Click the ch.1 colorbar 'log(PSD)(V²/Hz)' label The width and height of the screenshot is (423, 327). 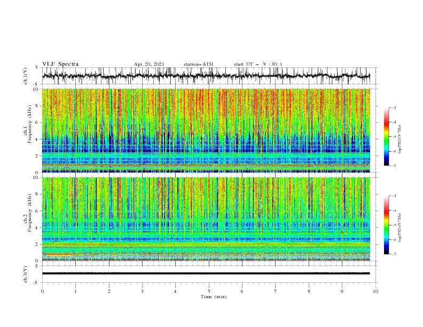coord(400,139)
